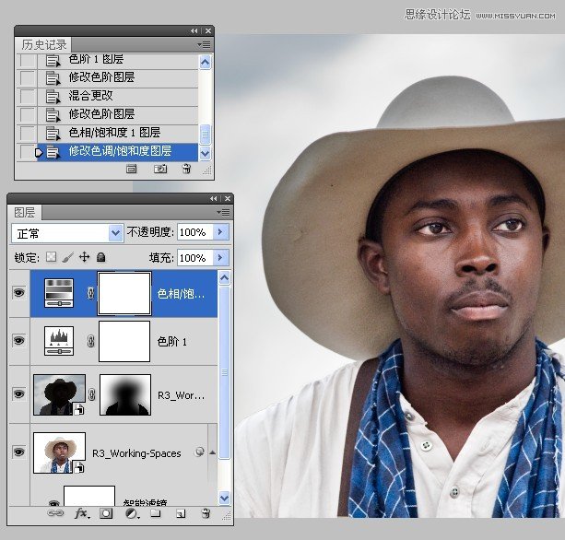Set history brush source for 混合更改
565x540 pixels.
tap(28, 96)
